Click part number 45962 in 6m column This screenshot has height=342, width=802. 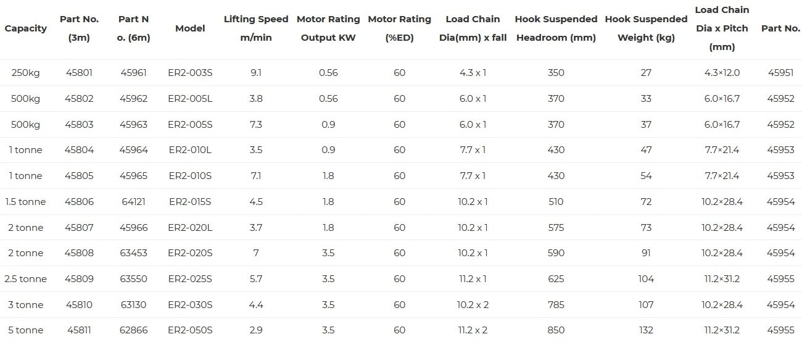point(133,99)
